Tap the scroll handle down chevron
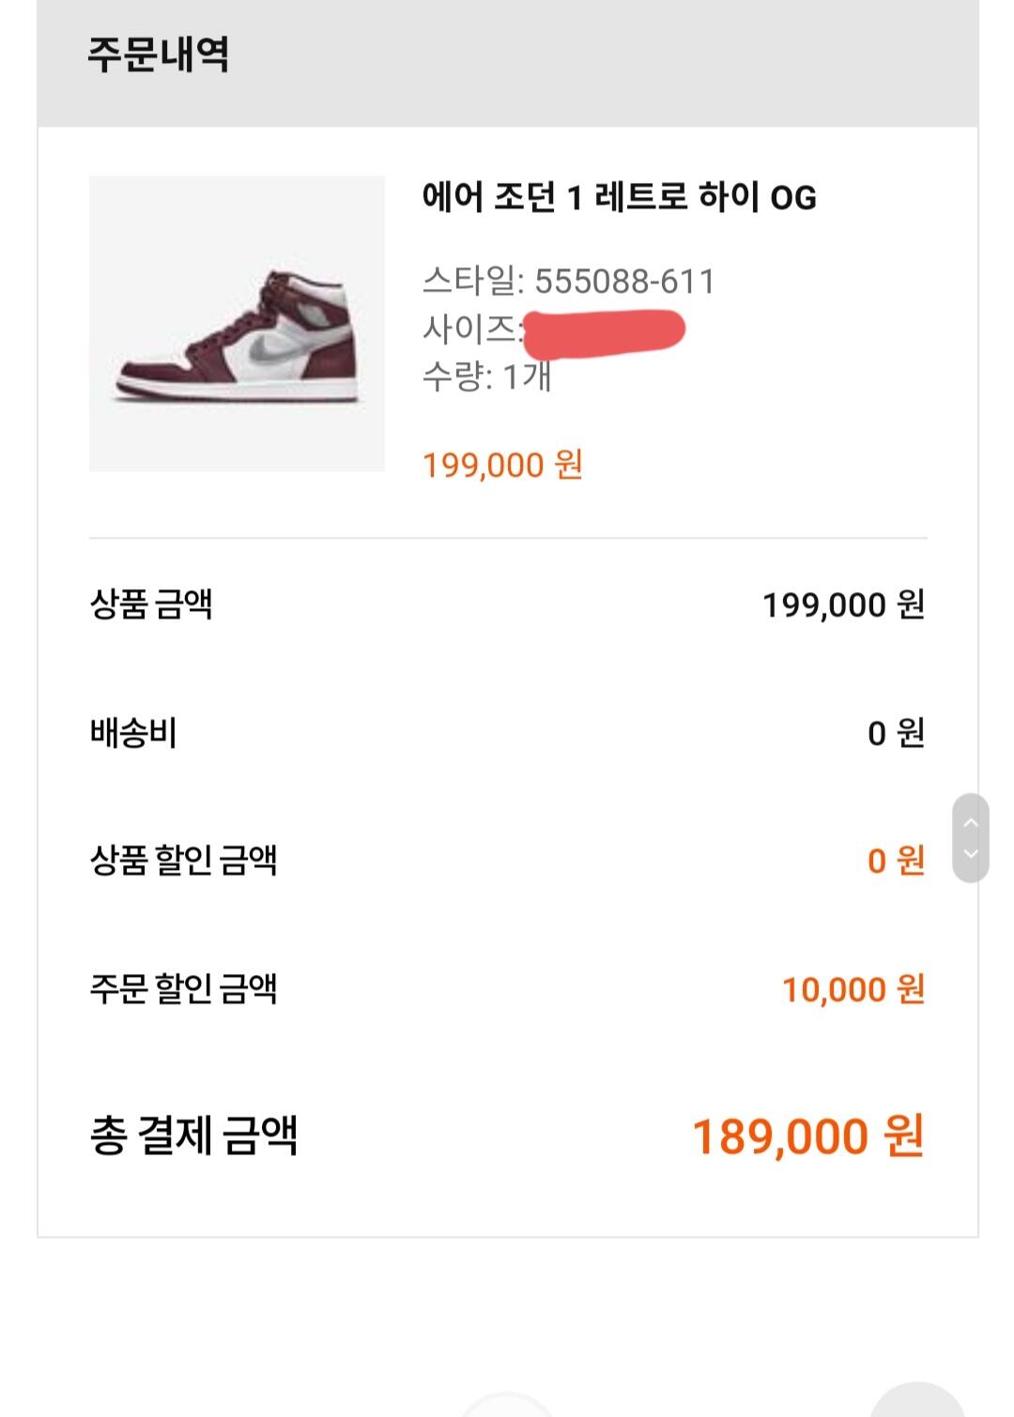1014x1417 pixels. (x=971, y=854)
